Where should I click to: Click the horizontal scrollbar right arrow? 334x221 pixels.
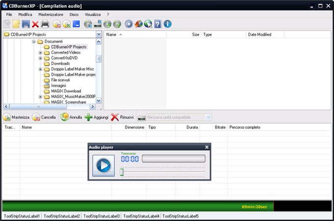92,106
